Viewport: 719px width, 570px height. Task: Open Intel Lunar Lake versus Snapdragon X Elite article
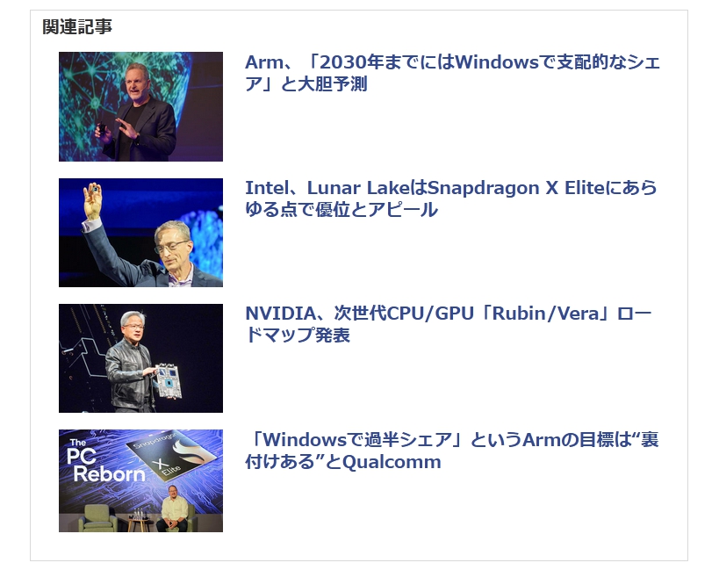(451, 198)
